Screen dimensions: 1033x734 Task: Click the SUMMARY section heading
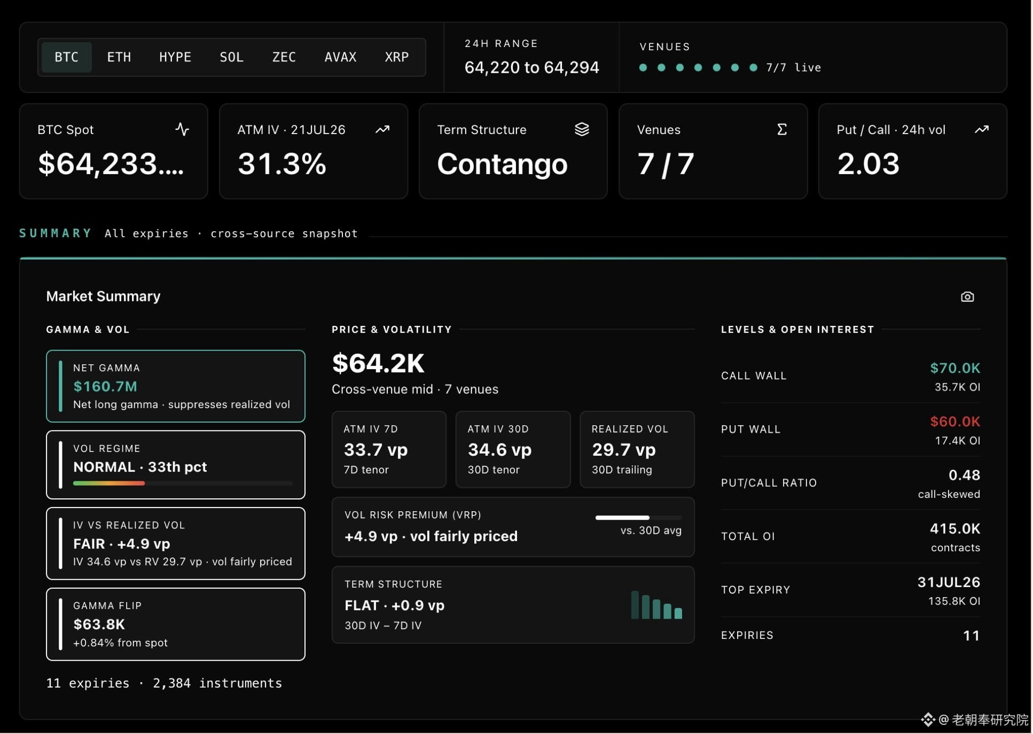pos(56,233)
